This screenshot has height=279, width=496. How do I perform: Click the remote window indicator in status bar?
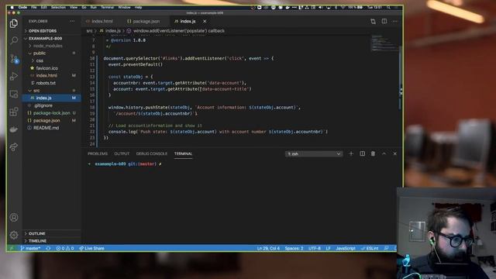pos(12,248)
